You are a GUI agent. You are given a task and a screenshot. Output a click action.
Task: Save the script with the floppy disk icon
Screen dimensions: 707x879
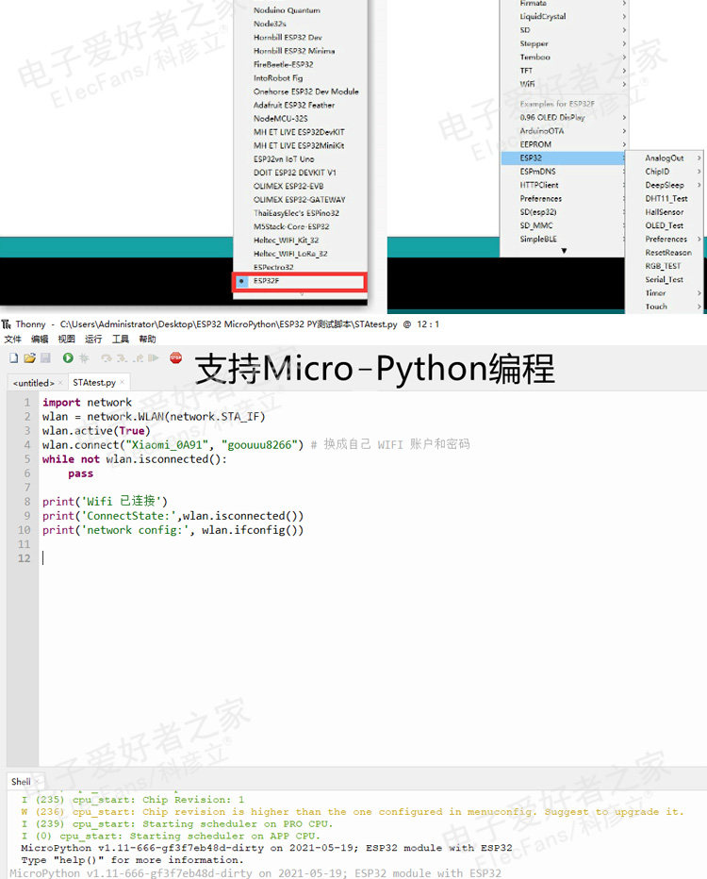coord(45,357)
